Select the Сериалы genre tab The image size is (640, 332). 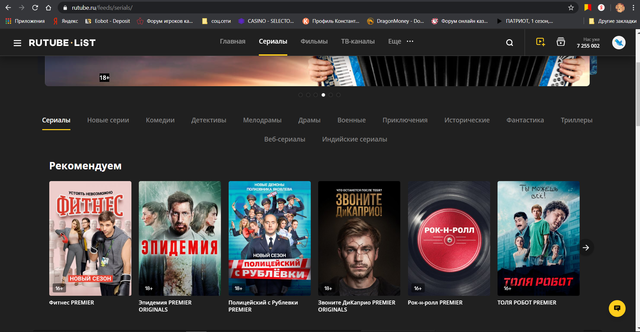click(x=56, y=120)
